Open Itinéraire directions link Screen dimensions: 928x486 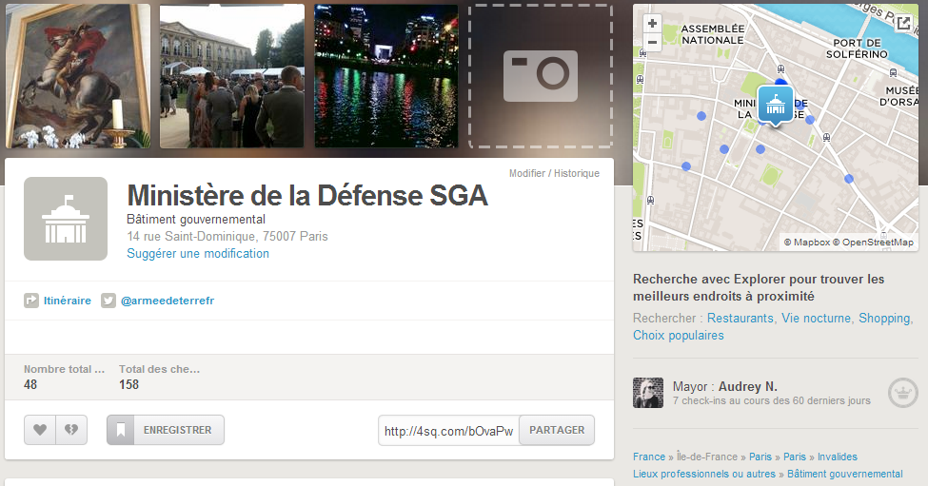pos(68,301)
